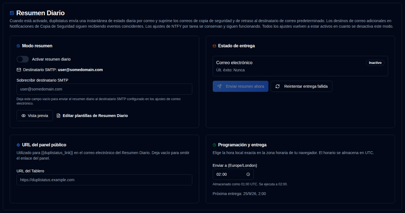
Task: Click the Correo electrónico delivery label
Action: 234,63
